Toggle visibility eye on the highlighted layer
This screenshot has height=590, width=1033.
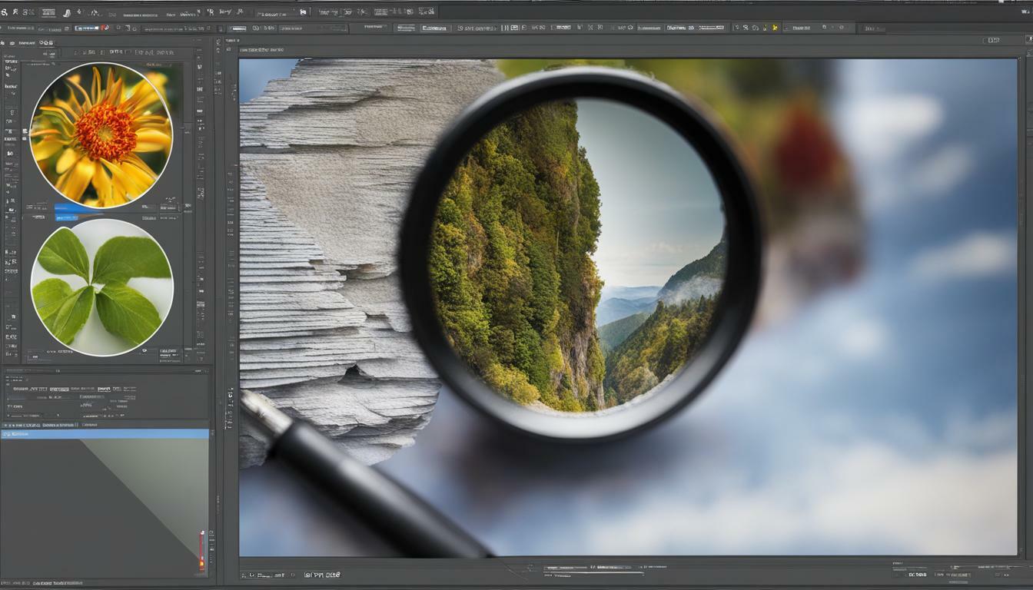coord(7,433)
